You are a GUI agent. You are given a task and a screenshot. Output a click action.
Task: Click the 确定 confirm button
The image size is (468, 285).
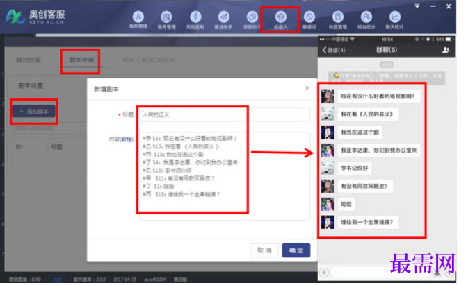(x=296, y=250)
